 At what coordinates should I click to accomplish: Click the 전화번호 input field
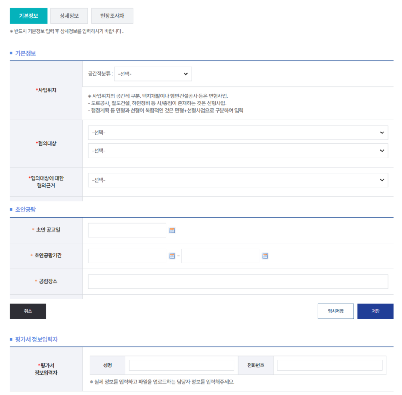point(329,365)
